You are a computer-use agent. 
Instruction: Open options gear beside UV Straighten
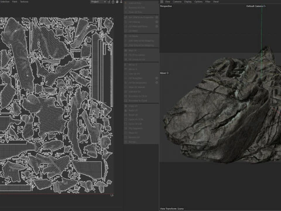coord(157,78)
